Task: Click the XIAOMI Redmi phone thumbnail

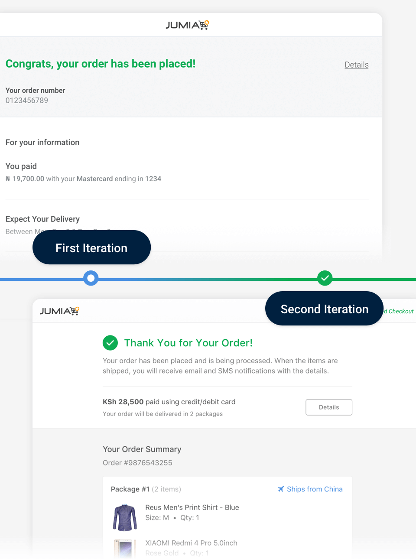Action: coord(124,549)
